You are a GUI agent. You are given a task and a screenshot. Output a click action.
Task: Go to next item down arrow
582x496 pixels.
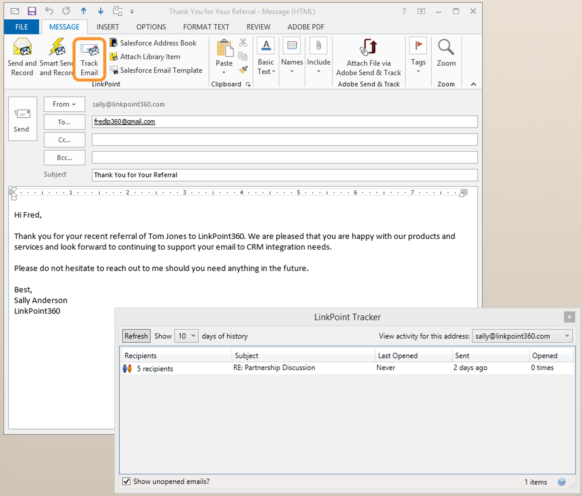click(x=101, y=11)
